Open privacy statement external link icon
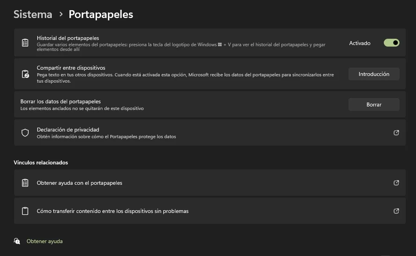The height and width of the screenshot is (256, 416). click(396, 133)
